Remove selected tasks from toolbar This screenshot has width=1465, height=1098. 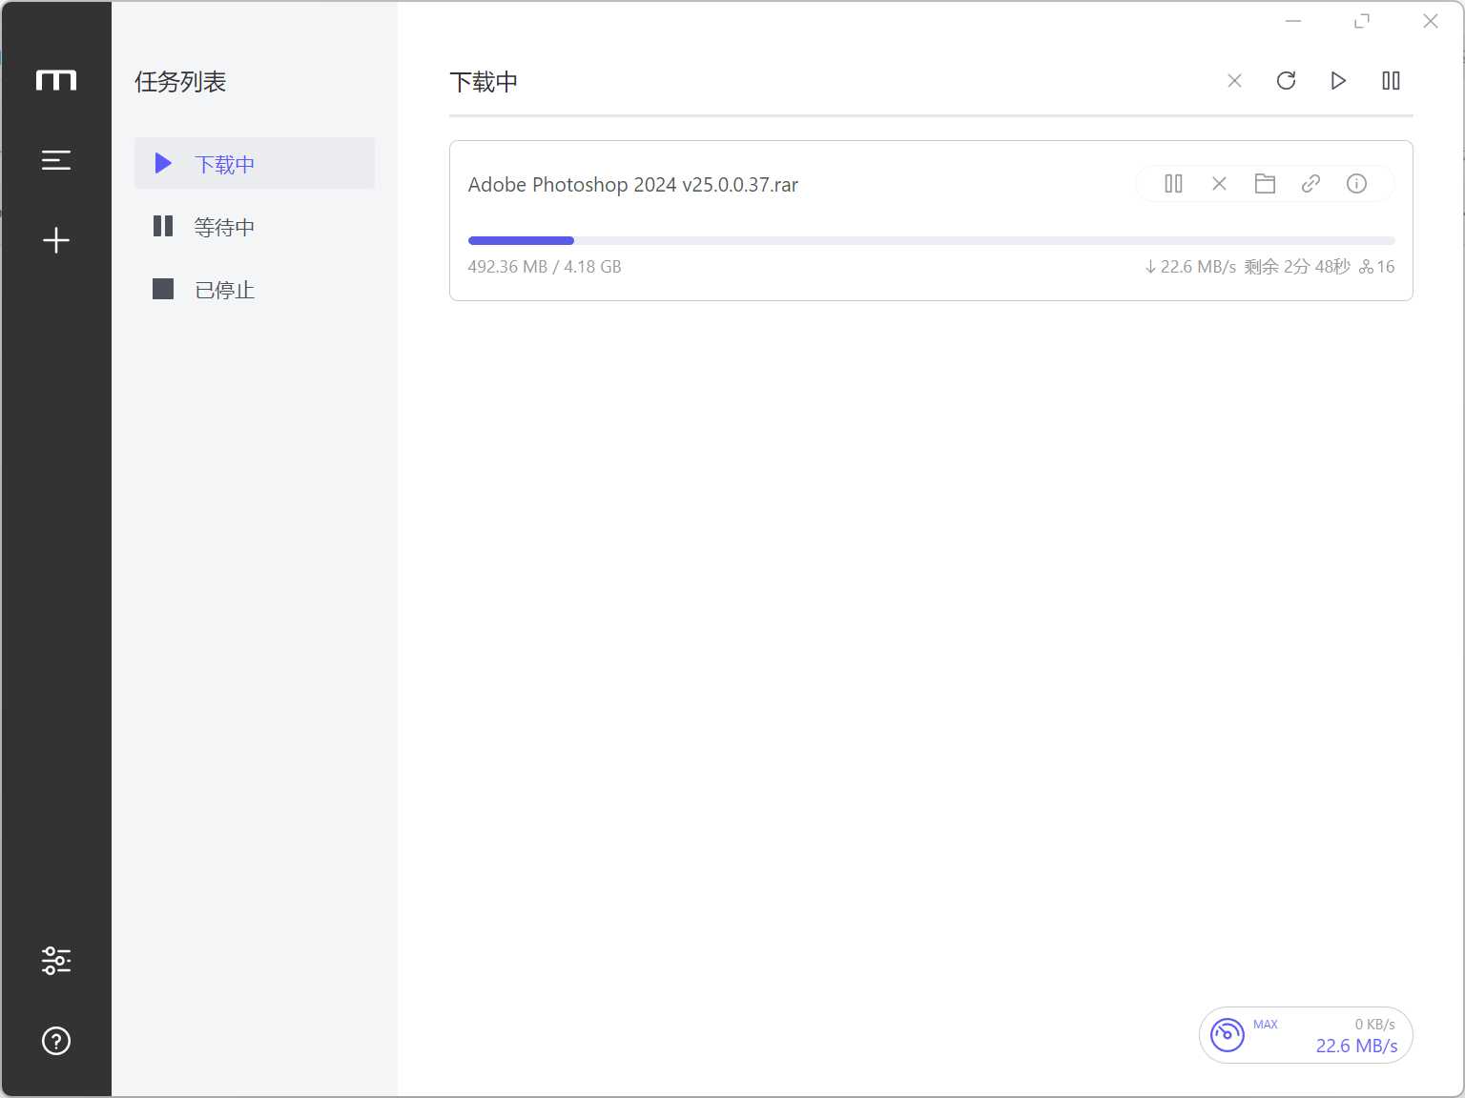pos(1234,81)
